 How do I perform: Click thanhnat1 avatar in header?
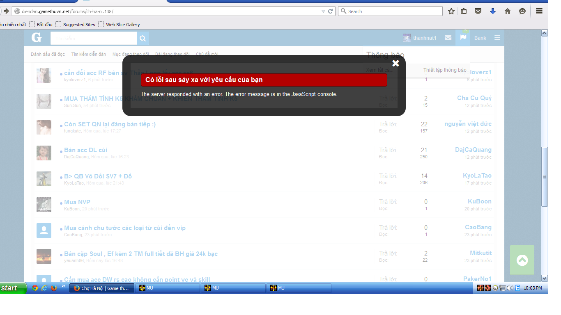(407, 38)
